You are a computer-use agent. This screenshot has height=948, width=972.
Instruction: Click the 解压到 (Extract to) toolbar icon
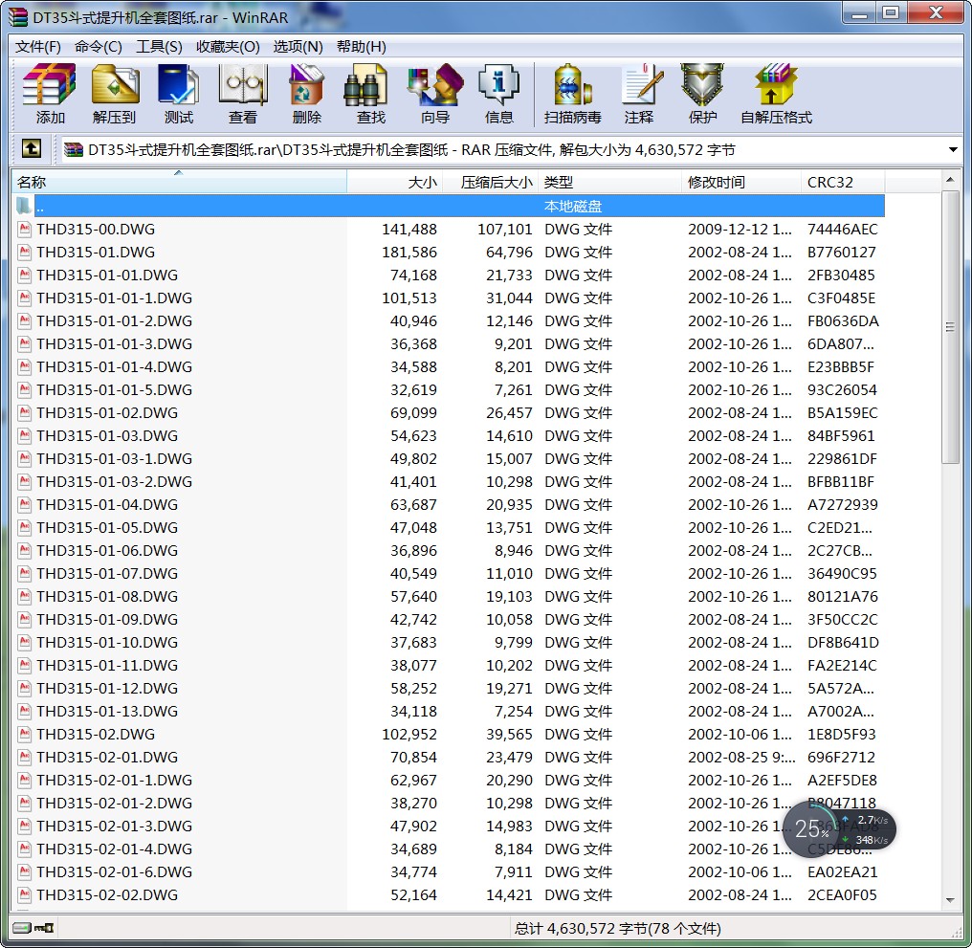pyautogui.click(x=115, y=85)
